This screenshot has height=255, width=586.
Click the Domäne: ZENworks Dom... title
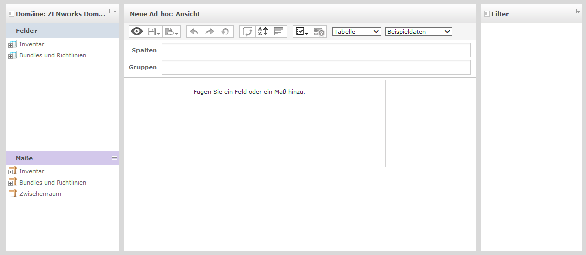(x=60, y=14)
